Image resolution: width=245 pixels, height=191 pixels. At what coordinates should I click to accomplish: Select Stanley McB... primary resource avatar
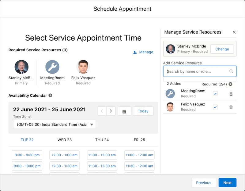click(x=21, y=67)
